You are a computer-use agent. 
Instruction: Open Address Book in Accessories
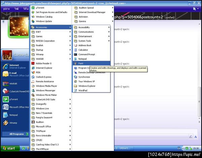pos(92,45)
